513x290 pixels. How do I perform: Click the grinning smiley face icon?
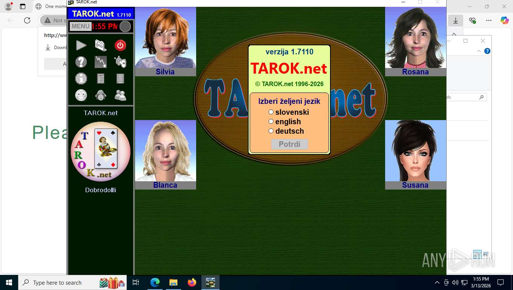click(81, 95)
